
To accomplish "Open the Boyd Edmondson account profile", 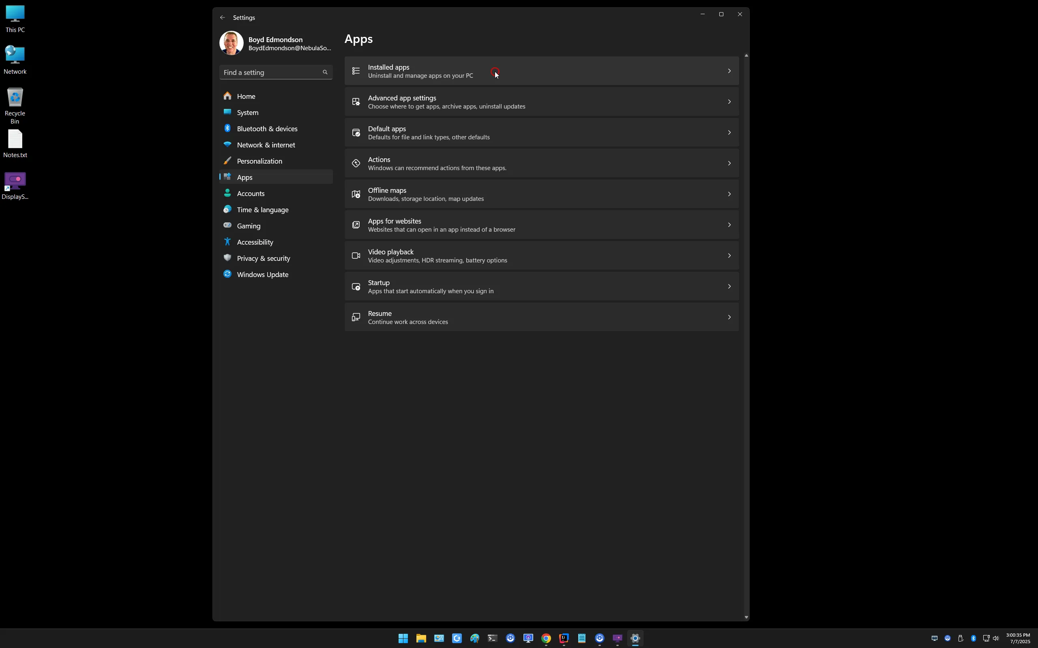I will [275, 43].
